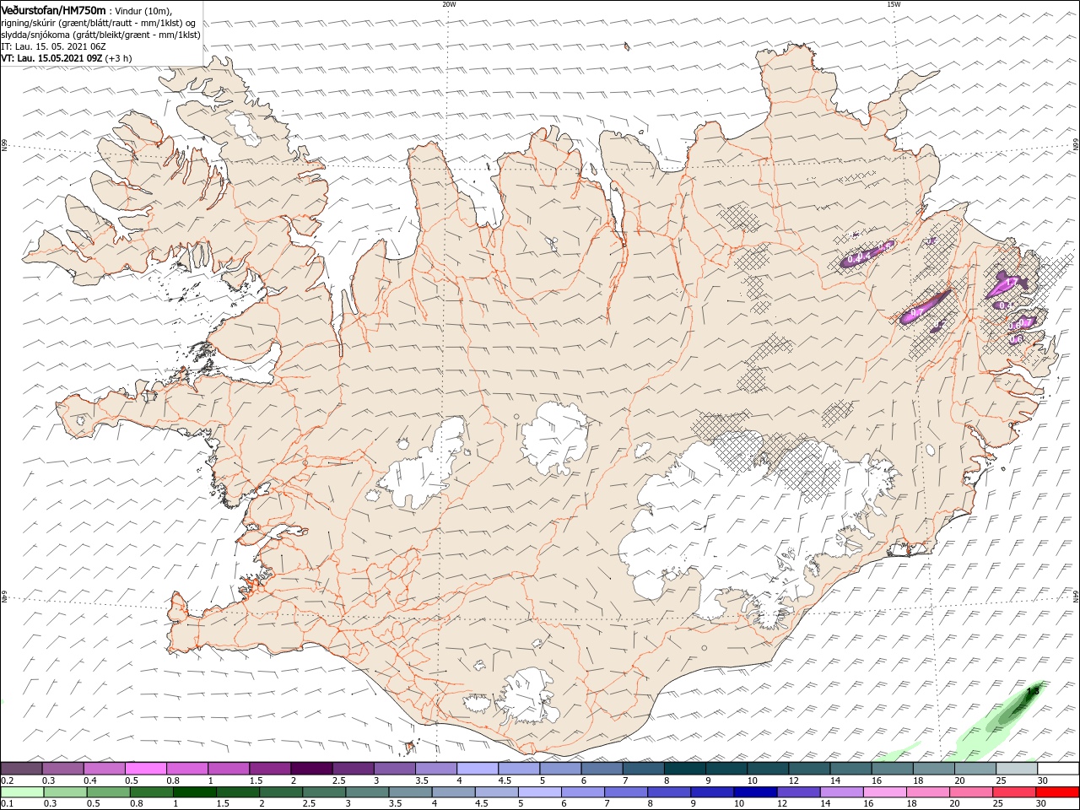1080x810 pixels.
Task: Select the bright red lower swatch at 30
Action: [1057, 792]
